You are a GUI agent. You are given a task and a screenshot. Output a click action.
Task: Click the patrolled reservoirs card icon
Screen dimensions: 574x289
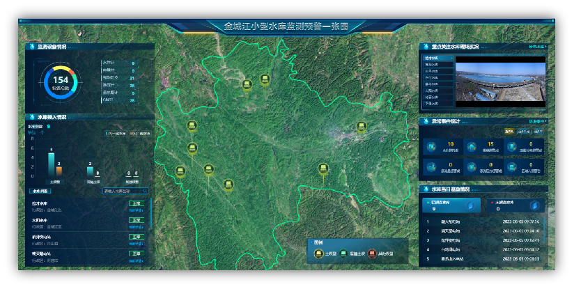pos(470,205)
